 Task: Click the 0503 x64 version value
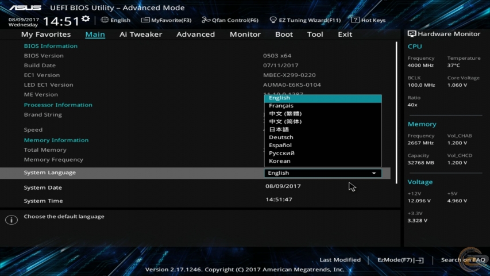click(x=277, y=56)
